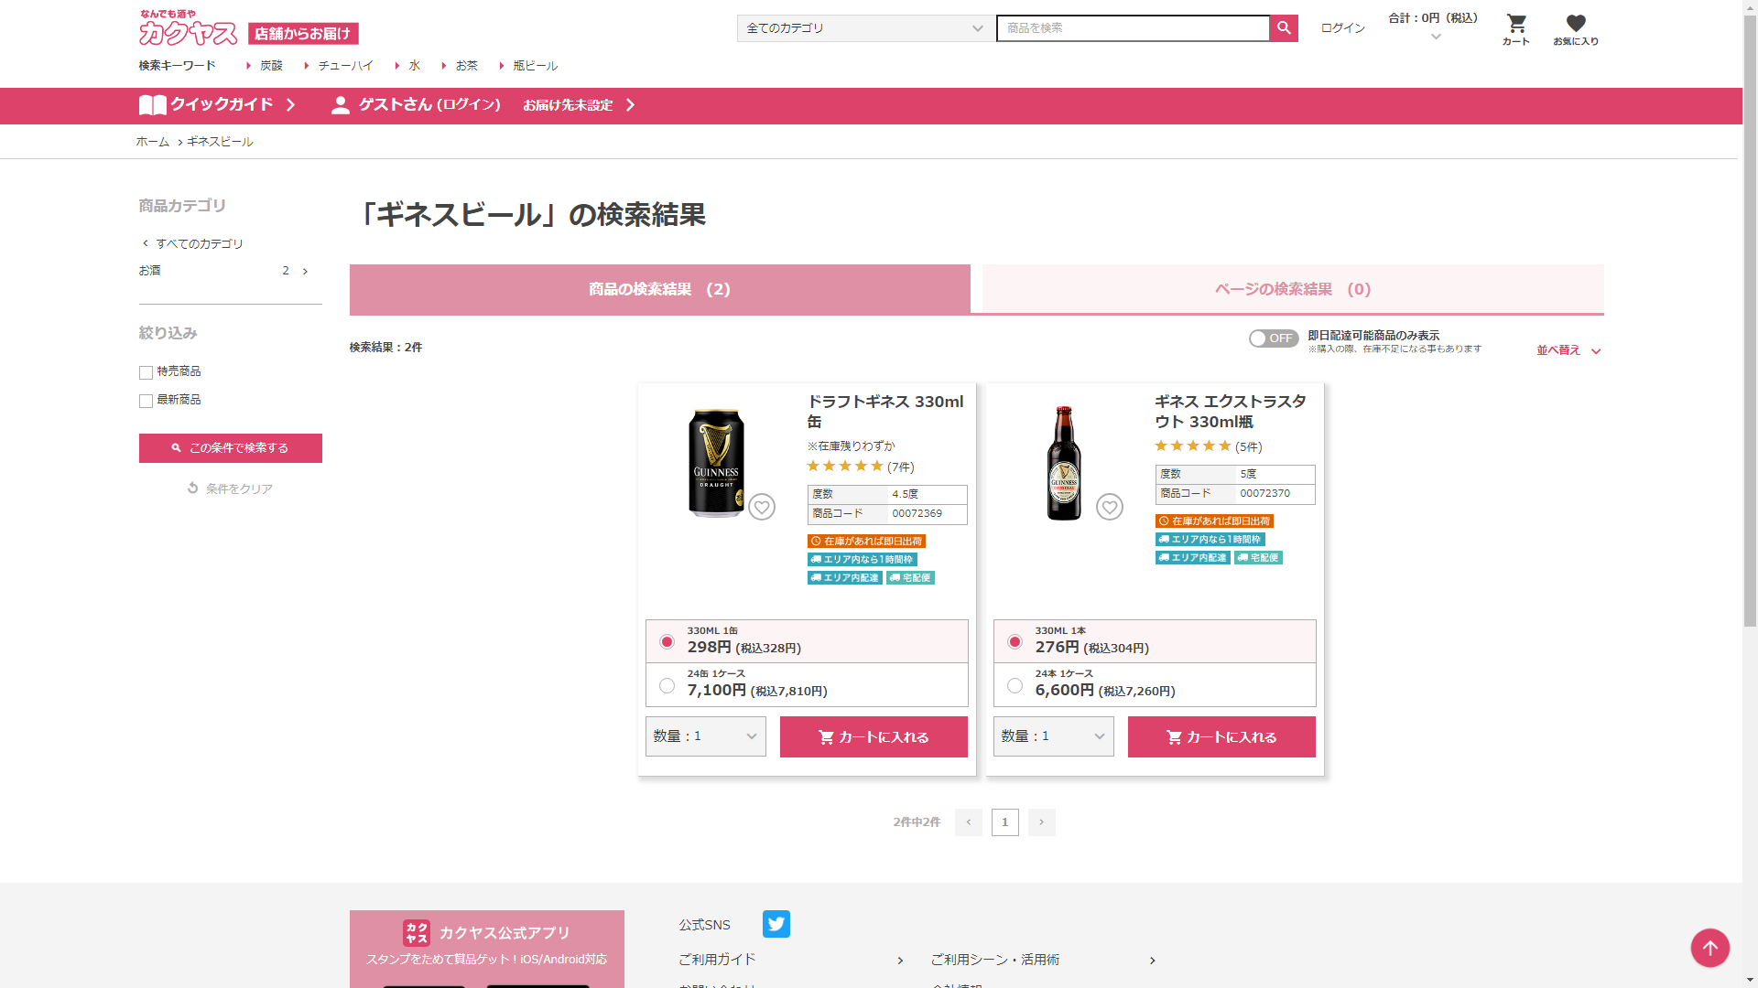
Task: Open the official Twitter icon
Action: 776,924
